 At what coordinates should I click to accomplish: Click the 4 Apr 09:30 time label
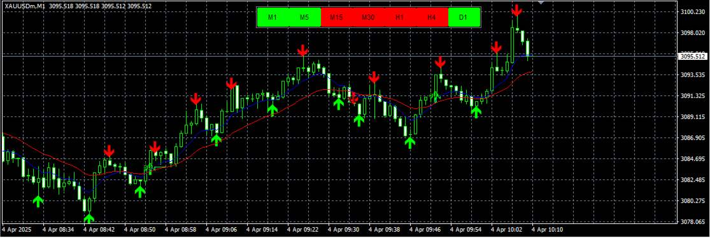(344, 230)
